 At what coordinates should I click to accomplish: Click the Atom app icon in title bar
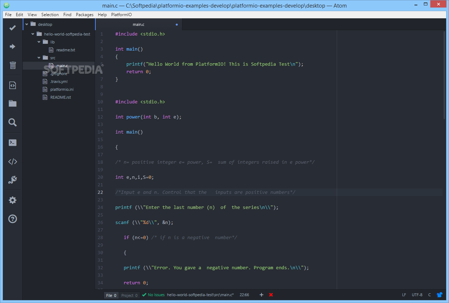click(x=6, y=5)
